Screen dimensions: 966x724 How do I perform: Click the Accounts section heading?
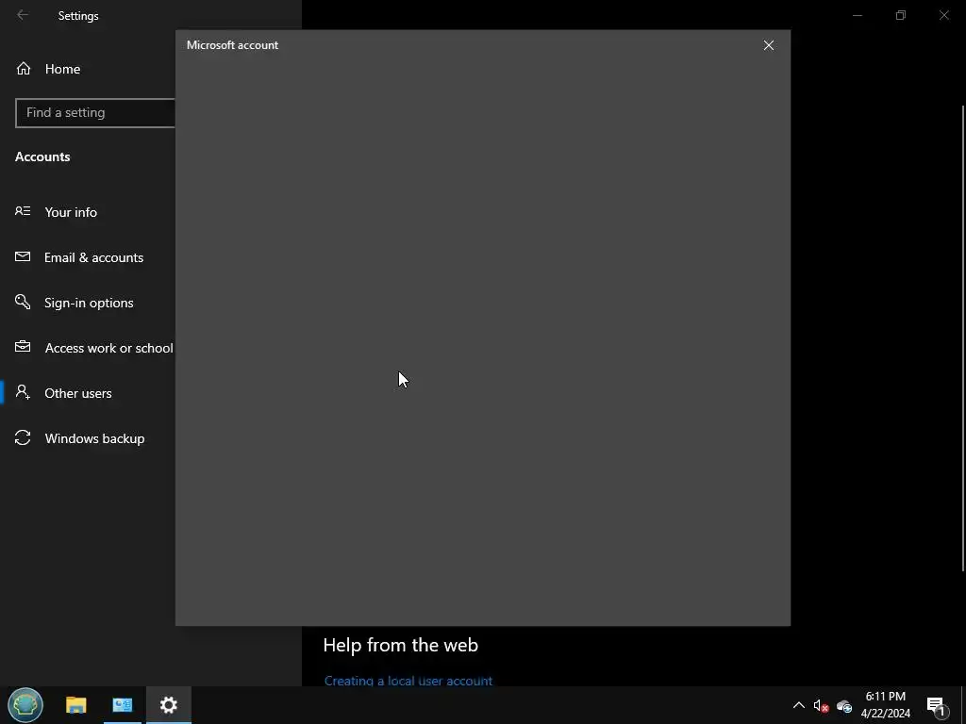pos(42,157)
